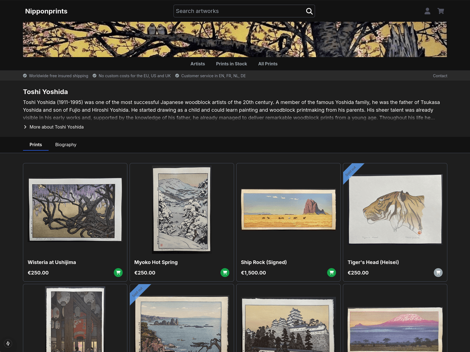Viewport: 470px width, 352px height.
Task: Open Myoko Hot Spring title link
Action: click(x=156, y=262)
